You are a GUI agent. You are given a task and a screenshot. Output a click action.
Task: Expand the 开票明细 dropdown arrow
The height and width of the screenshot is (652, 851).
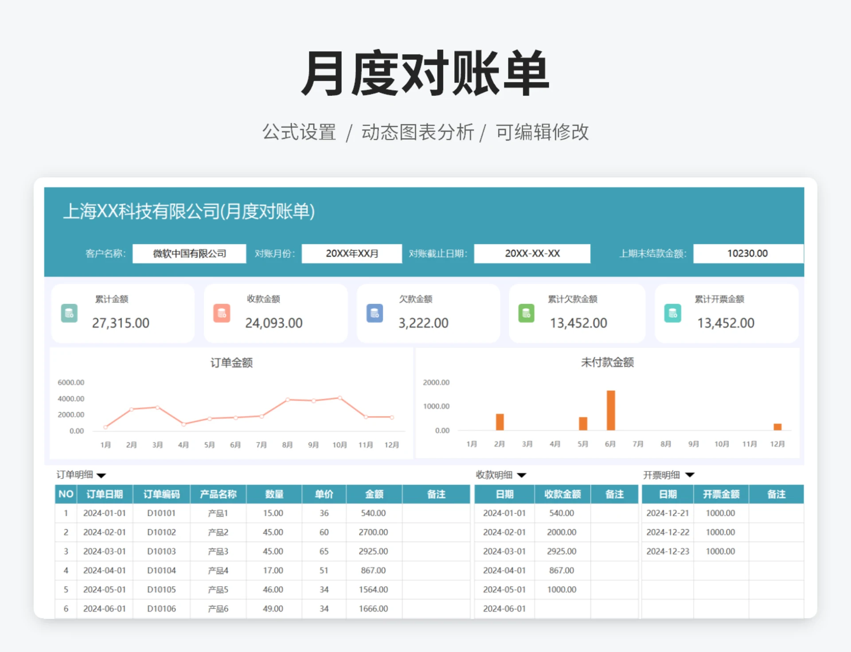pyautogui.click(x=690, y=475)
